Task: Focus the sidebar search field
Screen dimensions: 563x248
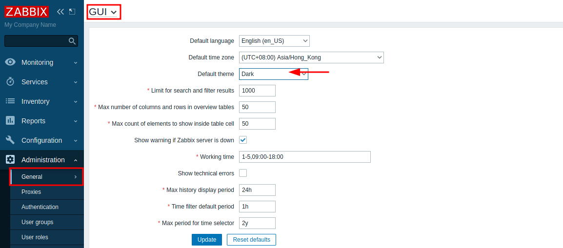Action: [37, 41]
